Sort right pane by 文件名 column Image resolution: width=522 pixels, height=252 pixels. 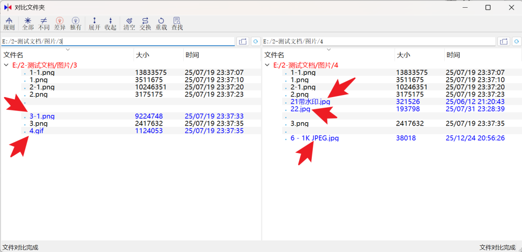coord(329,55)
